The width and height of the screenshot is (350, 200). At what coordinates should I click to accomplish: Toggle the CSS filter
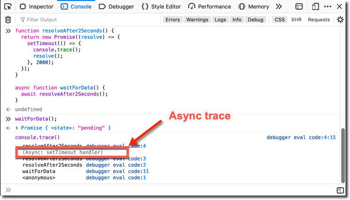pyautogui.click(x=280, y=19)
